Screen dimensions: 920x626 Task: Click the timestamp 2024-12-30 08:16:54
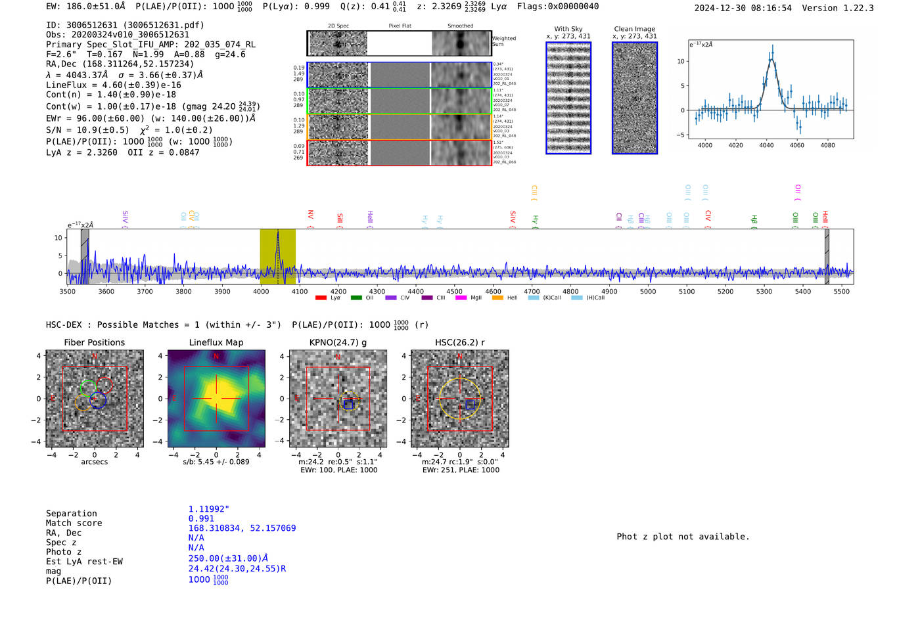click(743, 8)
